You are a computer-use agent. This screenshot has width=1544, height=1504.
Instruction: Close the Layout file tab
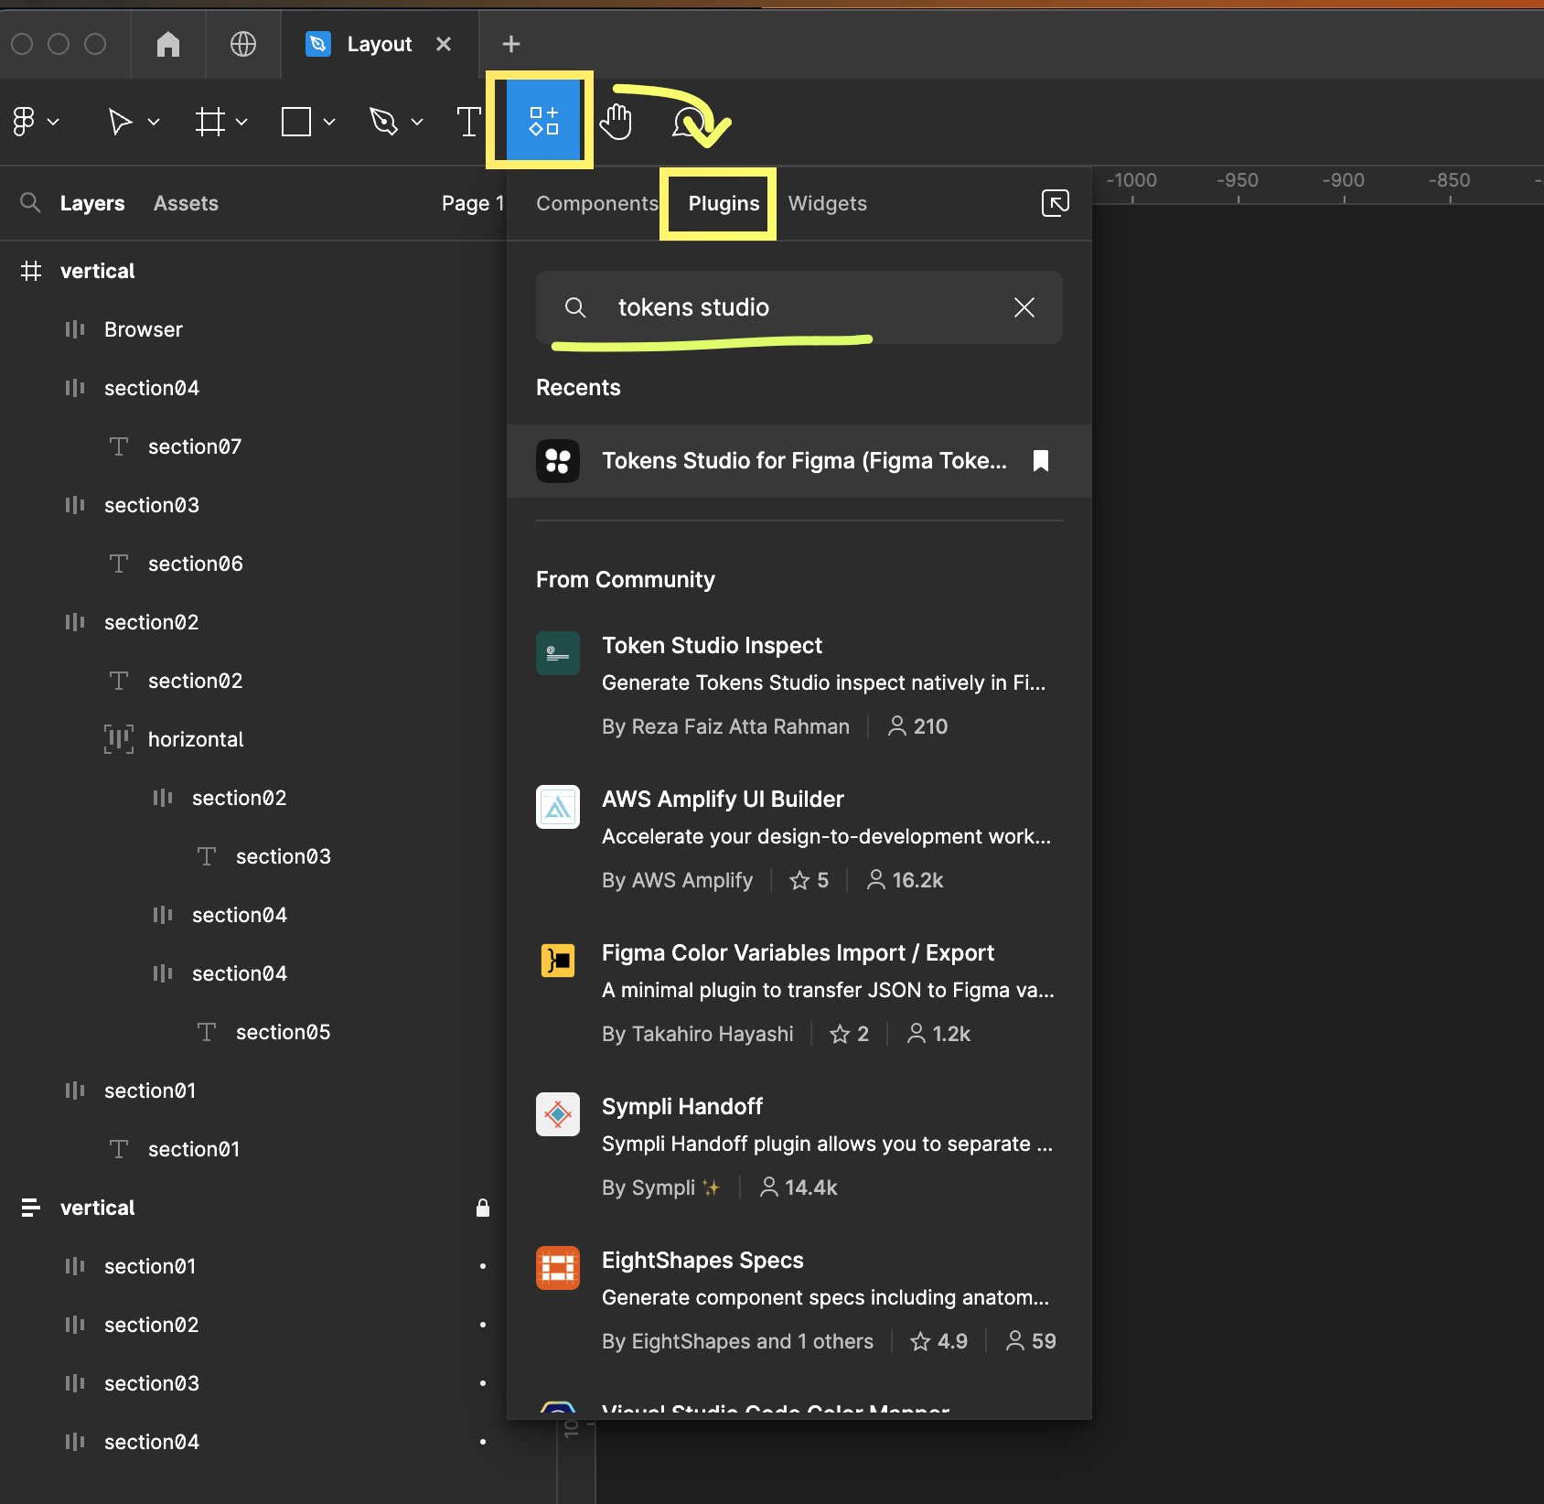(x=444, y=44)
